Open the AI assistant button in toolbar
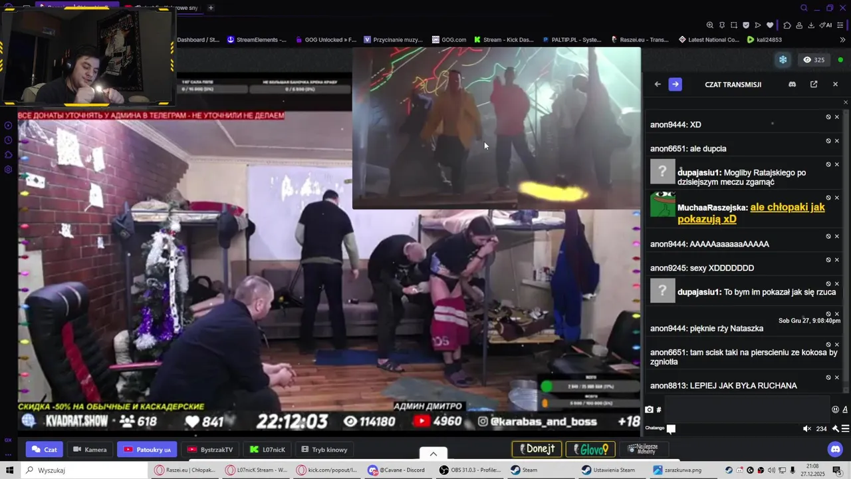The image size is (851, 479). pyautogui.click(x=826, y=25)
